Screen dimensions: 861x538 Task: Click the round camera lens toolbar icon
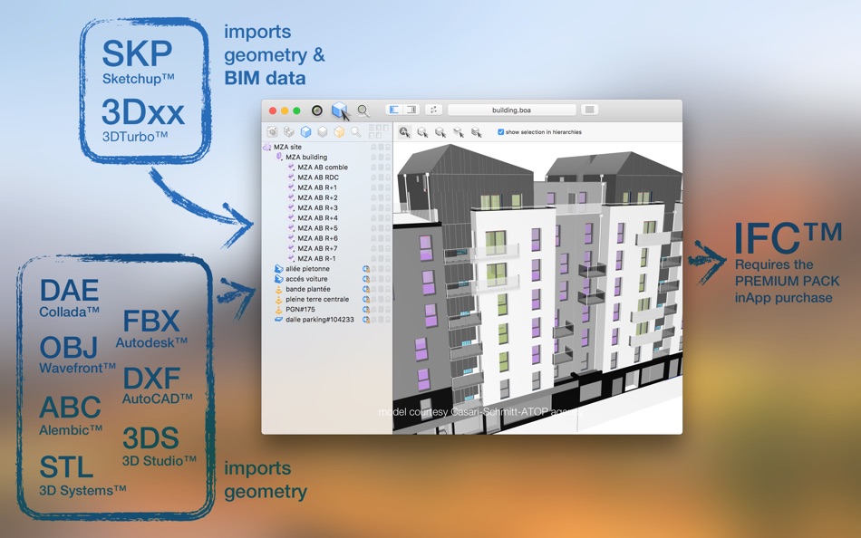point(317,110)
